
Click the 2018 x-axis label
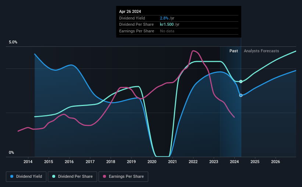click(111, 162)
